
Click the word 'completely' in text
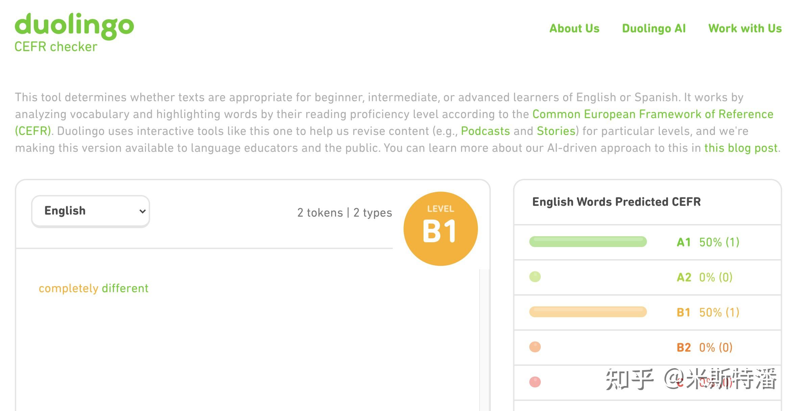coord(68,289)
